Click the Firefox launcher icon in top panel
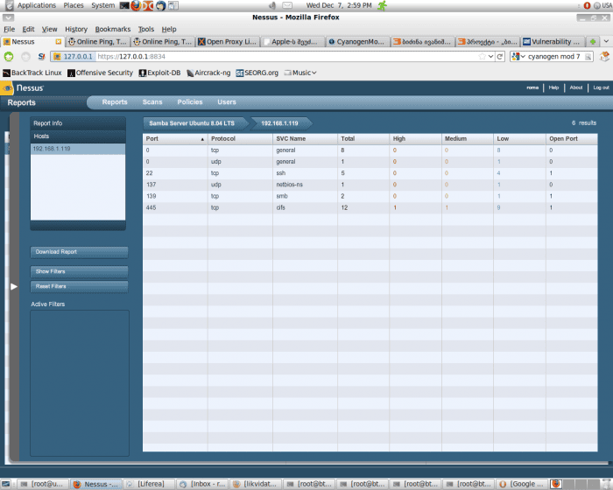Viewport: 613px width, 490px height. click(x=136, y=5)
